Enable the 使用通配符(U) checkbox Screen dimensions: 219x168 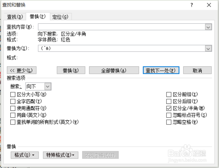13,108
